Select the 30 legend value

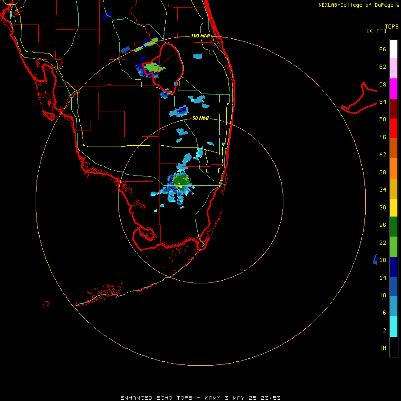(x=383, y=207)
